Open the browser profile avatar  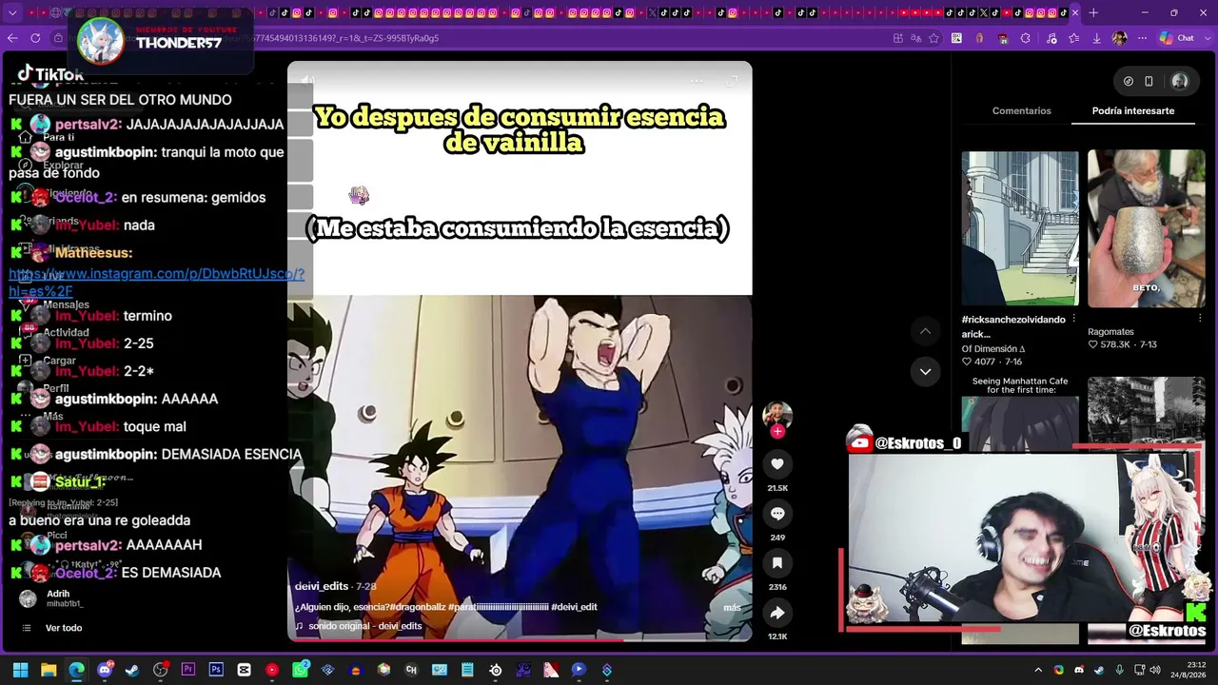coord(1119,38)
